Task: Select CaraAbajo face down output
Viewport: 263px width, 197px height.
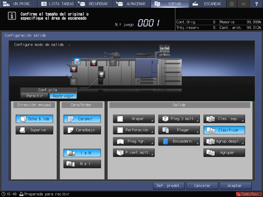Action: pyautogui.click(x=82, y=130)
